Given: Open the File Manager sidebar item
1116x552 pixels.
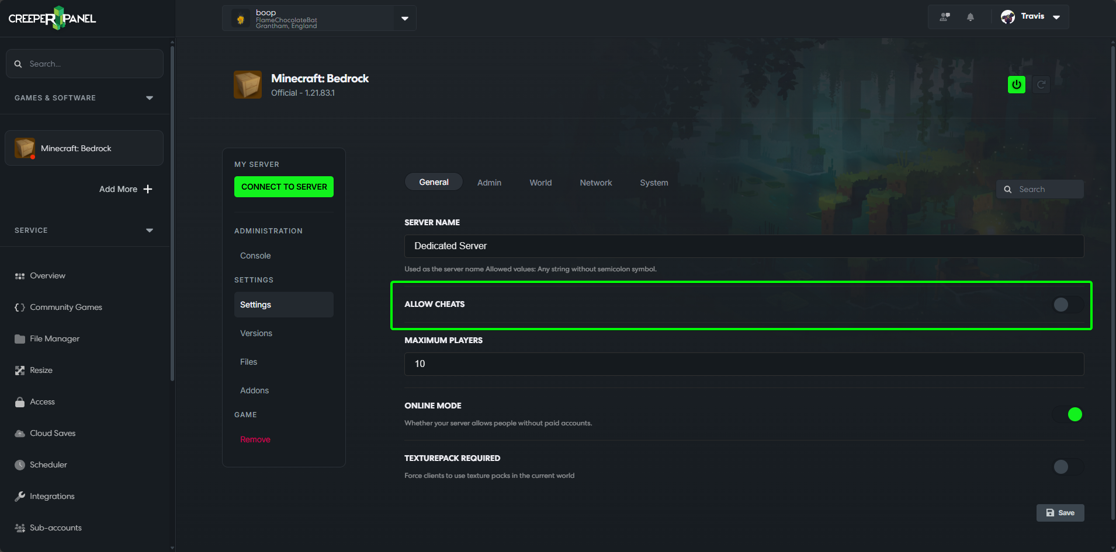Looking at the screenshot, I should point(54,338).
